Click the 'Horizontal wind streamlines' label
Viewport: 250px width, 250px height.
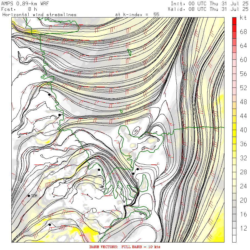click(39, 15)
